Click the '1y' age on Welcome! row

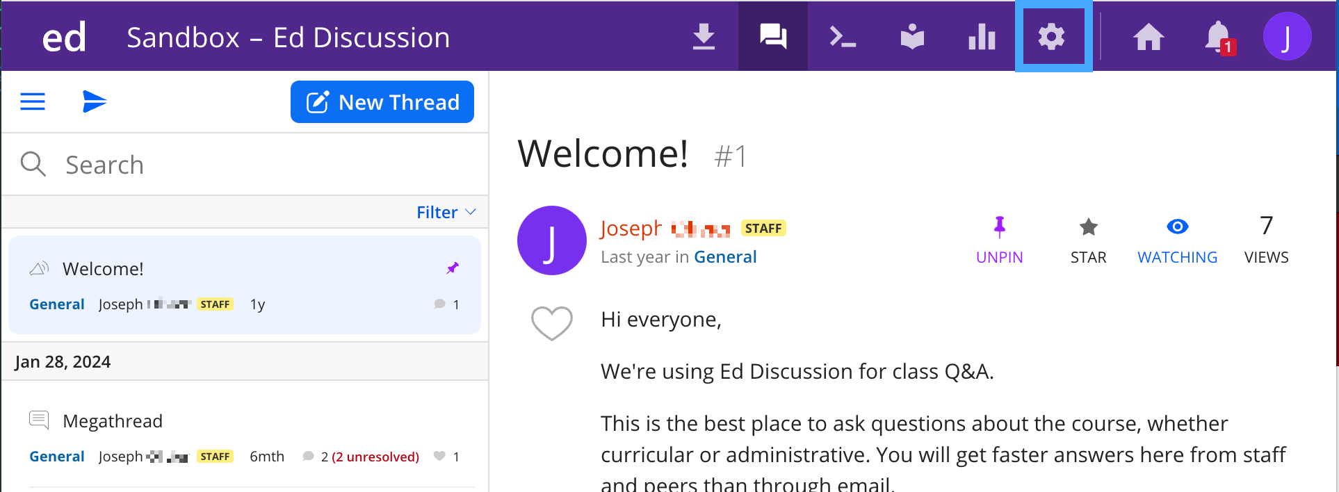tap(257, 304)
